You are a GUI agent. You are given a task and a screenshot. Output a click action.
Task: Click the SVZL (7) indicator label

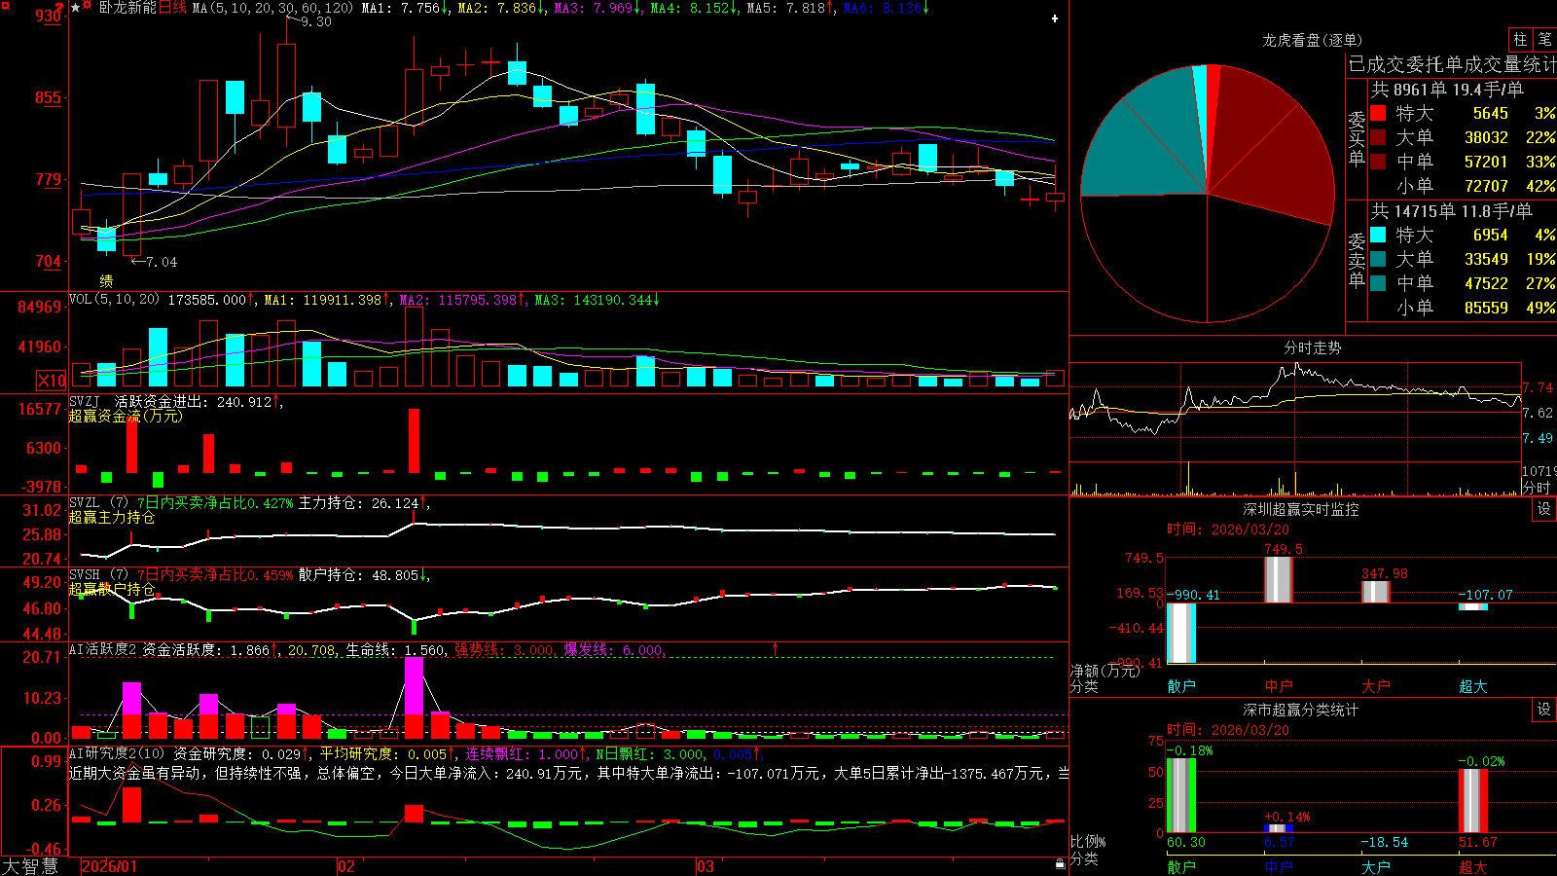98,502
